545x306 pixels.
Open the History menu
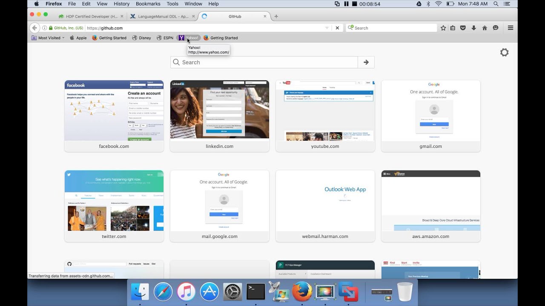point(121,4)
